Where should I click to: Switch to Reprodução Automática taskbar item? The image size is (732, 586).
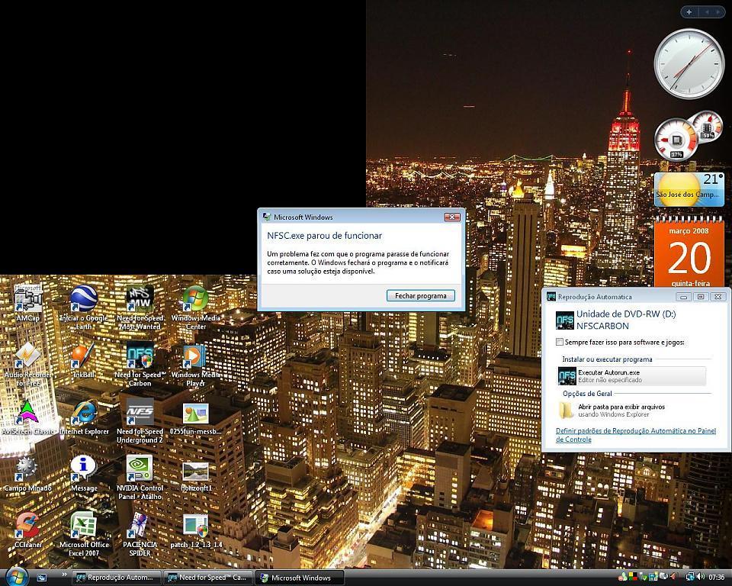pos(117,578)
